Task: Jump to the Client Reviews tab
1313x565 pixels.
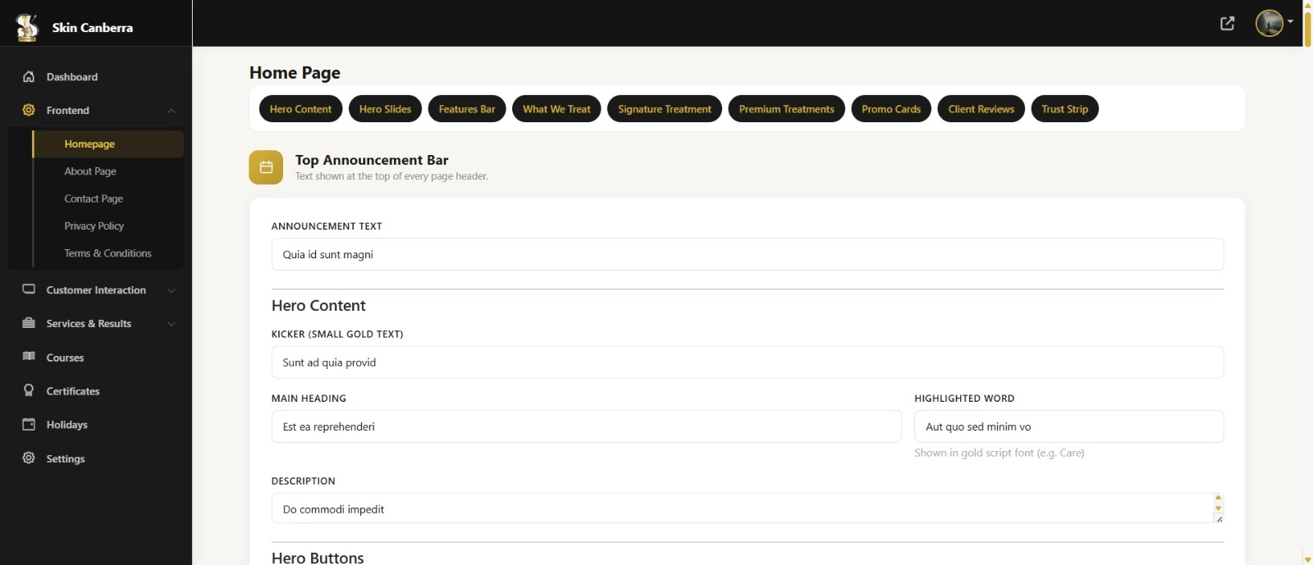Action: [981, 109]
